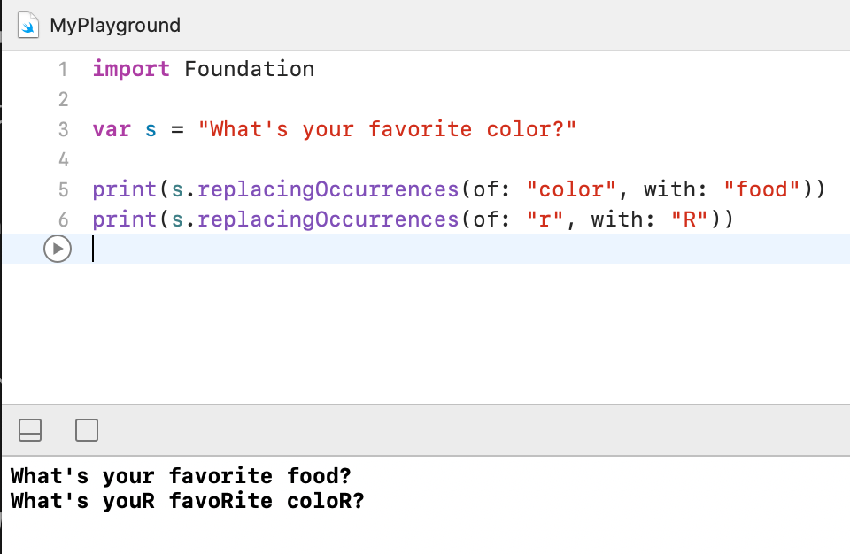Click the MyPlayground title
The image size is (850, 554).
[115, 25]
